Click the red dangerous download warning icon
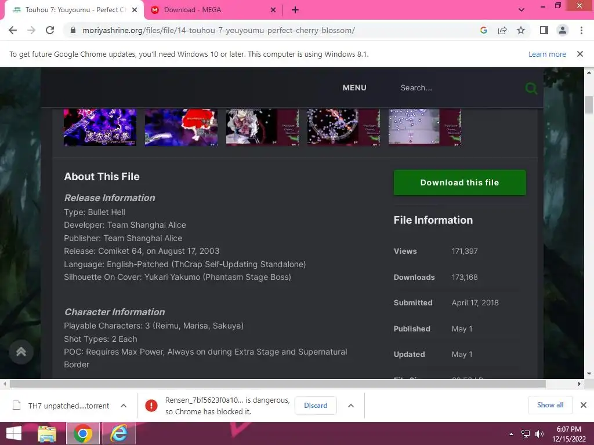Image resolution: width=594 pixels, height=445 pixels. tap(151, 406)
